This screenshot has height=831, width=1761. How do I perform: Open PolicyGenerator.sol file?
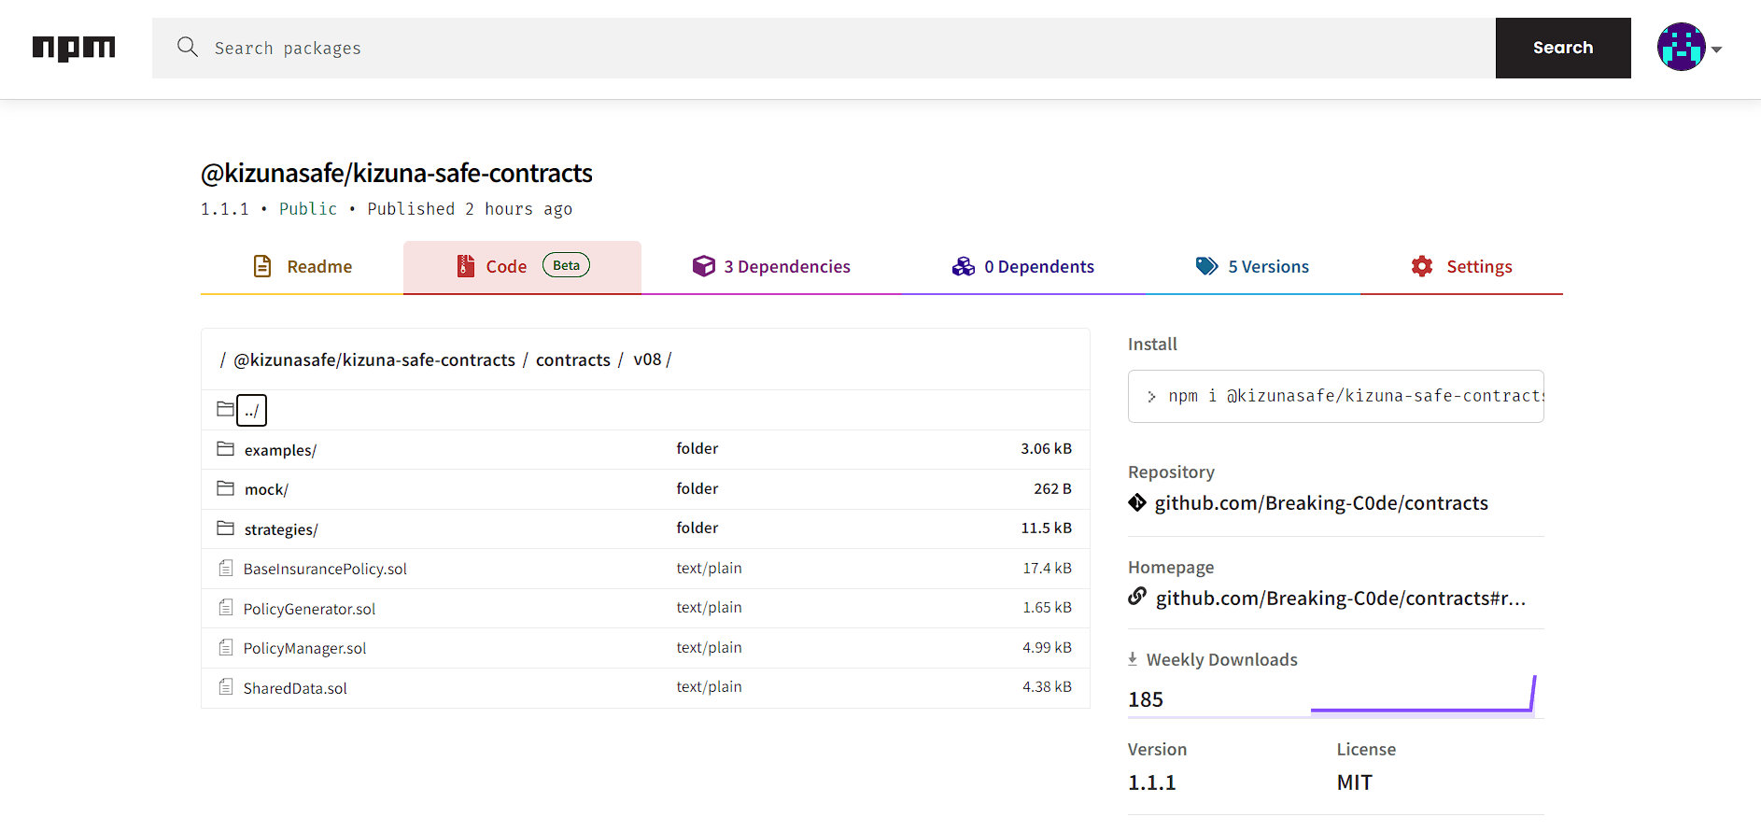point(309,609)
